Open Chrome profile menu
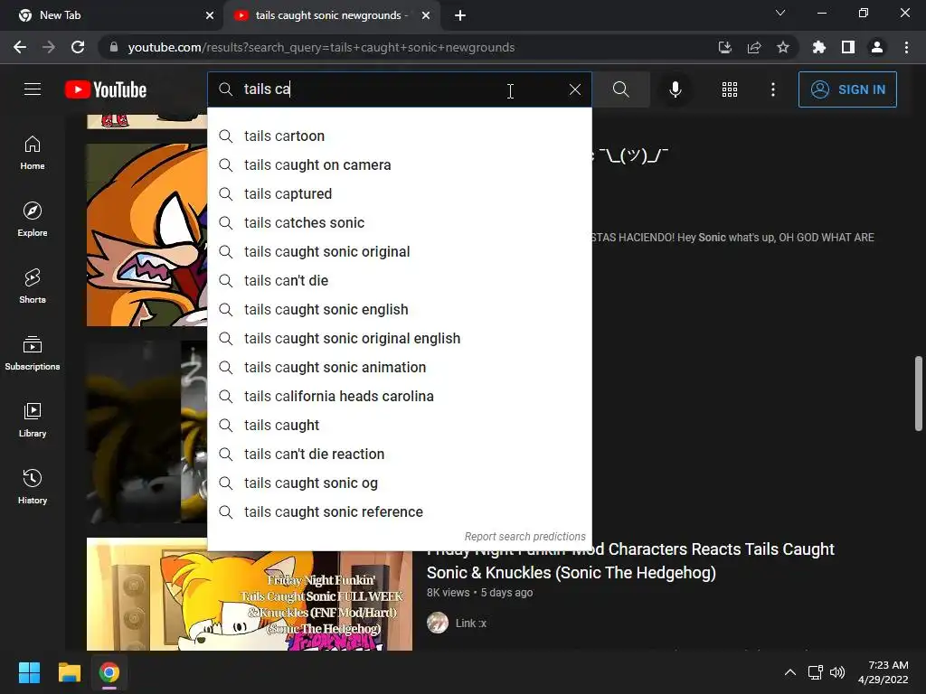The height and width of the screenshot is (694, 926). [x=877, y=47]
